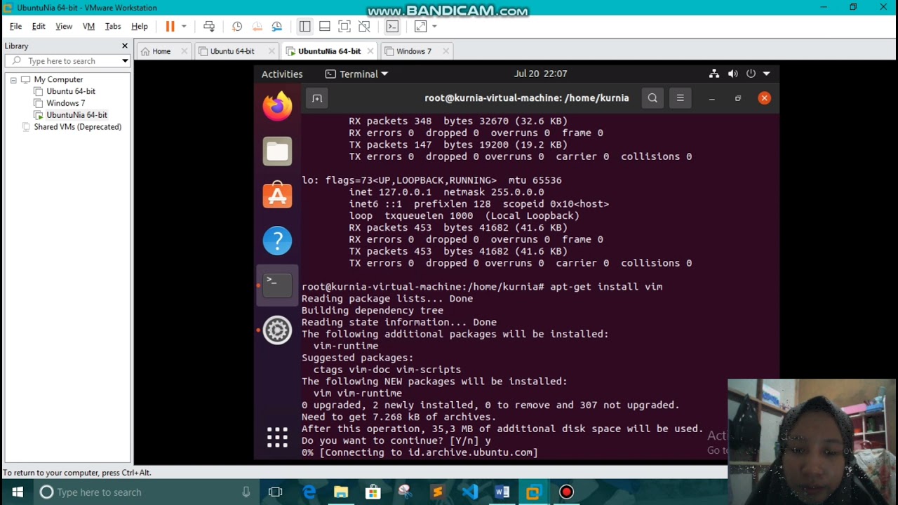
Task: Open new terminal tab button
Action: click(317, 98)
